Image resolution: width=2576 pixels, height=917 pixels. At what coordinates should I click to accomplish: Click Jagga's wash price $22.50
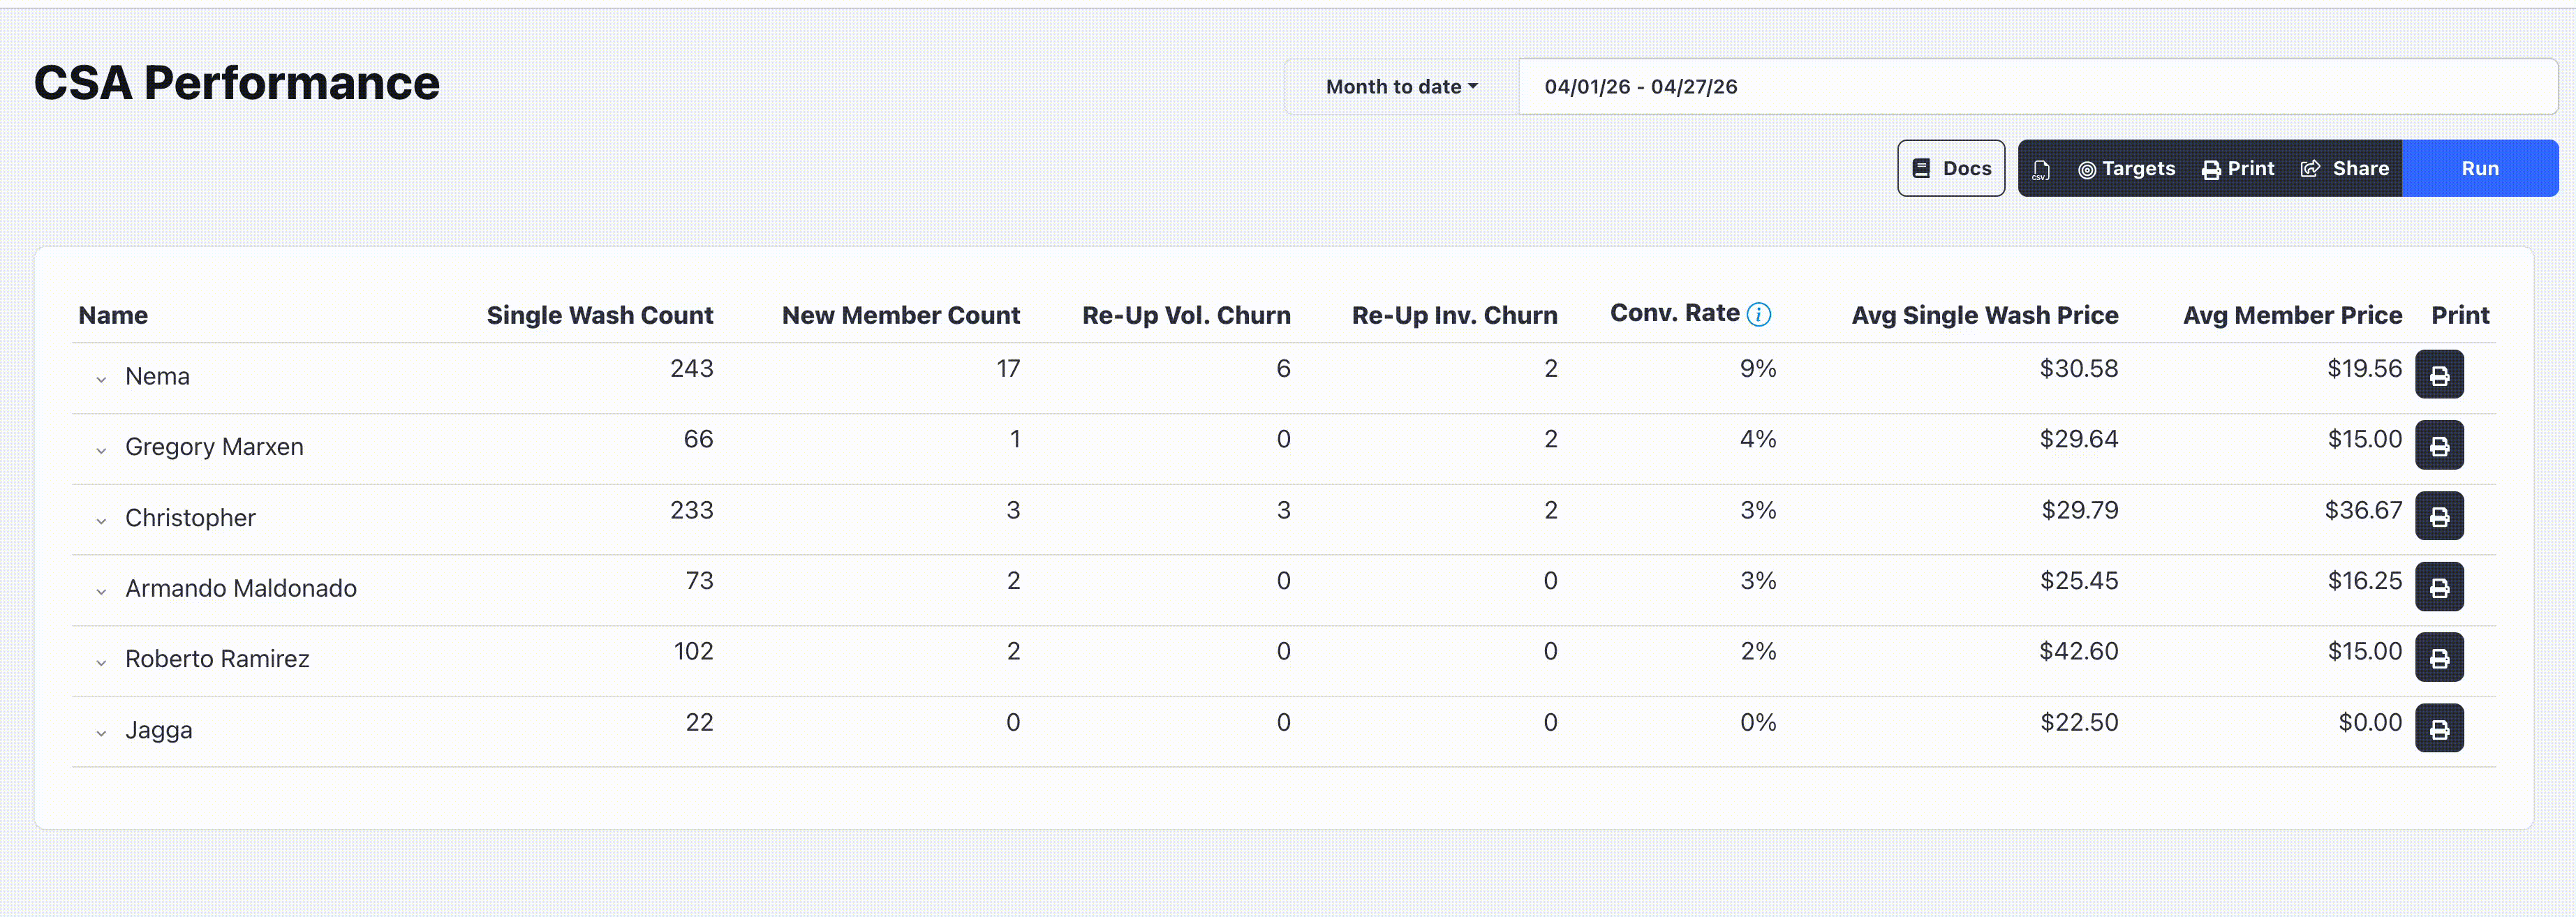coord(2079,722)
